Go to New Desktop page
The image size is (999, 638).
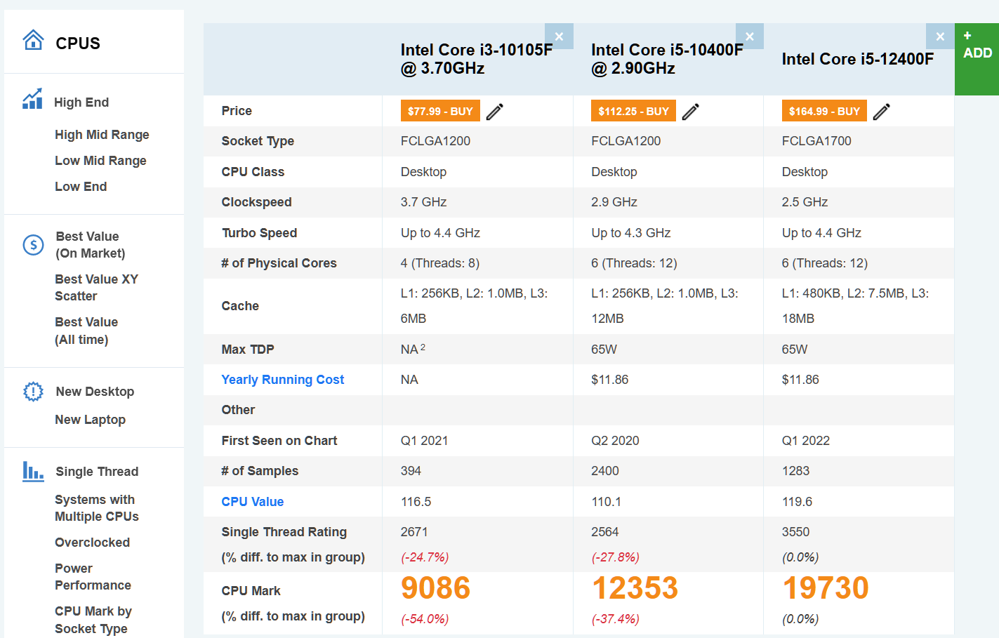pyautogui.click(x=95, y=392)
